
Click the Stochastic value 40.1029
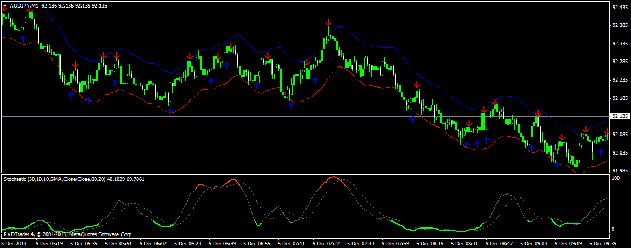(116, 179)
